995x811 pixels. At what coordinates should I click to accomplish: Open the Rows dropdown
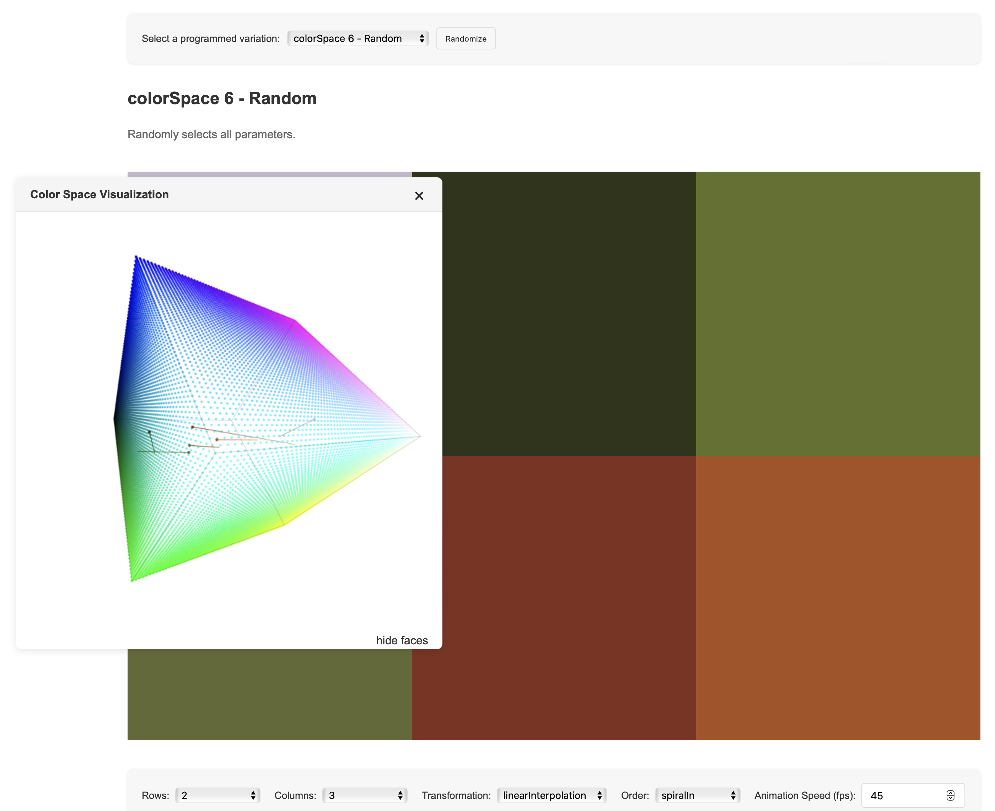pos(217,795)
